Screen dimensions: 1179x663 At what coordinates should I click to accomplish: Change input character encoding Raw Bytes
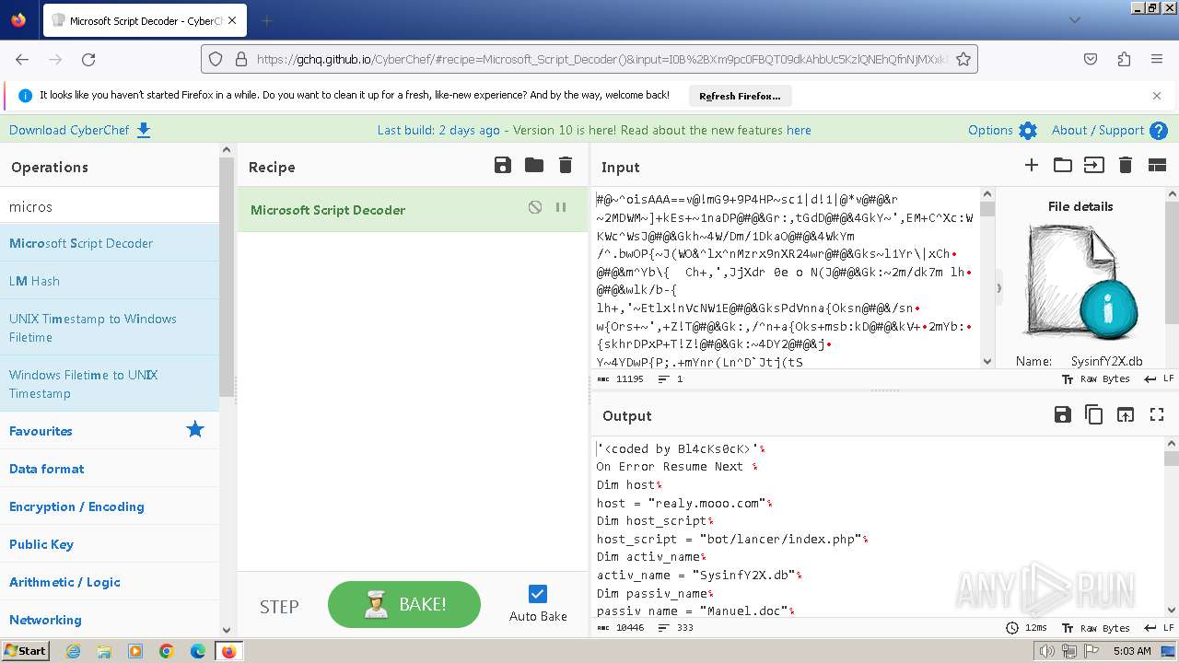pos(1095,379)
